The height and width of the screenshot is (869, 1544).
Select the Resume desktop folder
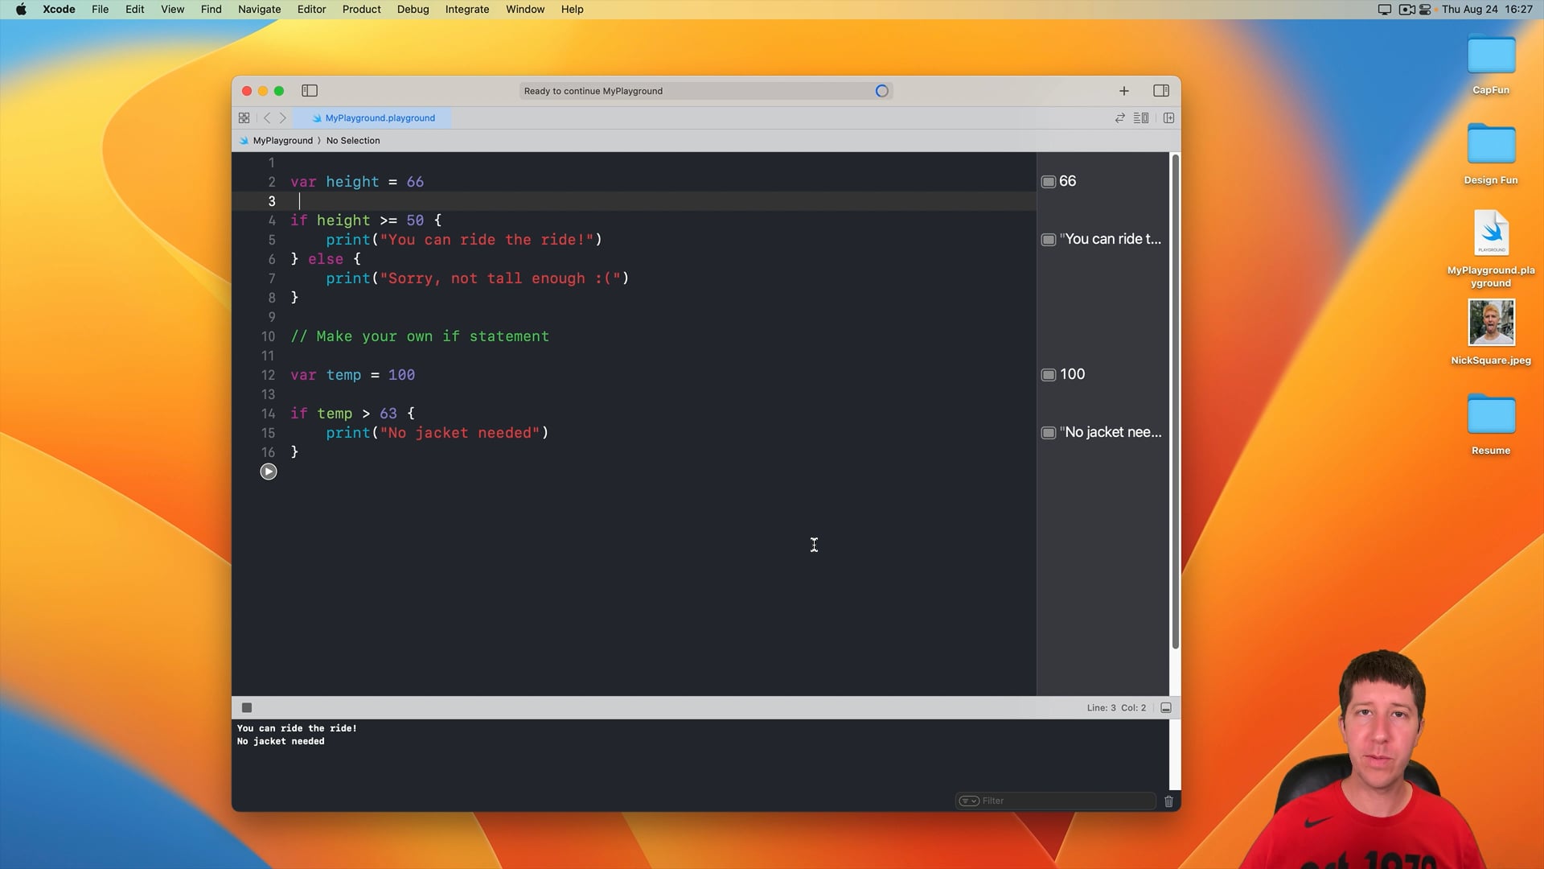coord(1491,416)
